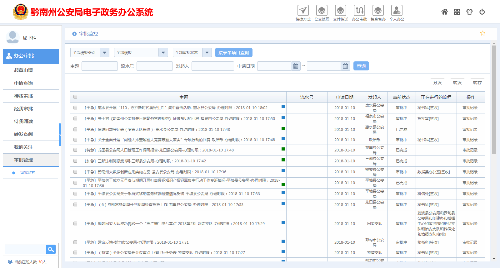Check the row 都匀网安大队成功捣毁
The height and width of the screenshot is (268, 500).
click(75, 223)
